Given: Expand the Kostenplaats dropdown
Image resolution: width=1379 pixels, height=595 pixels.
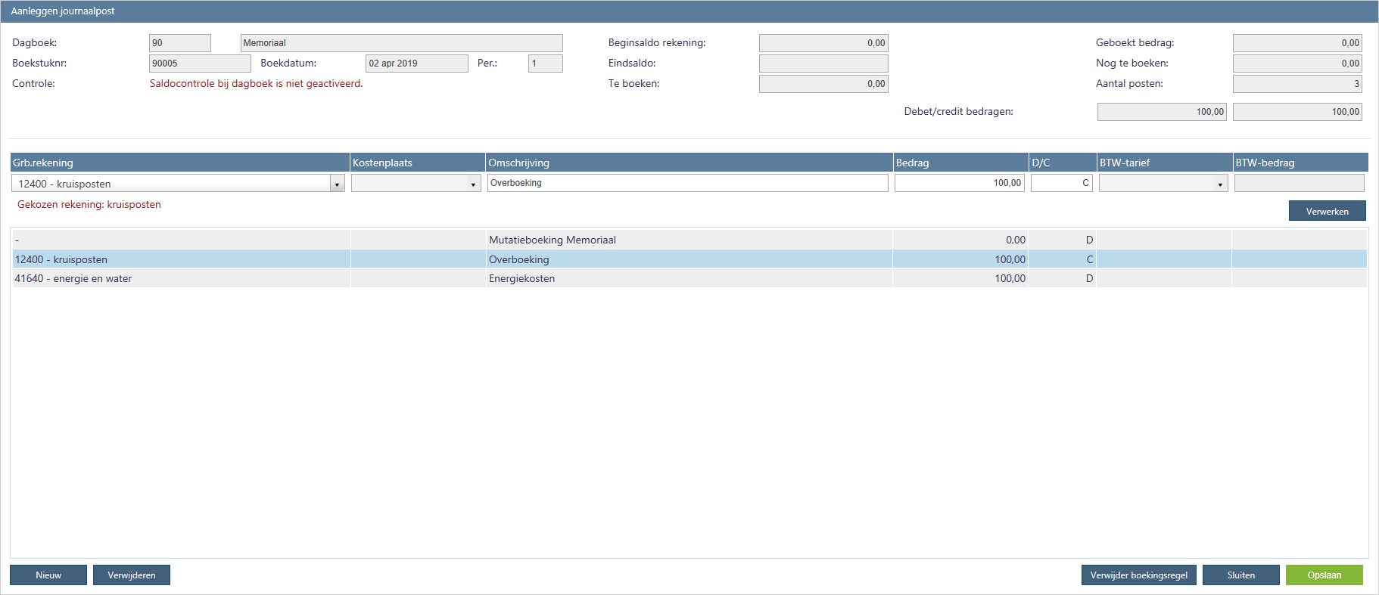Looking at the screenshot, I should [x=473, y=184].
